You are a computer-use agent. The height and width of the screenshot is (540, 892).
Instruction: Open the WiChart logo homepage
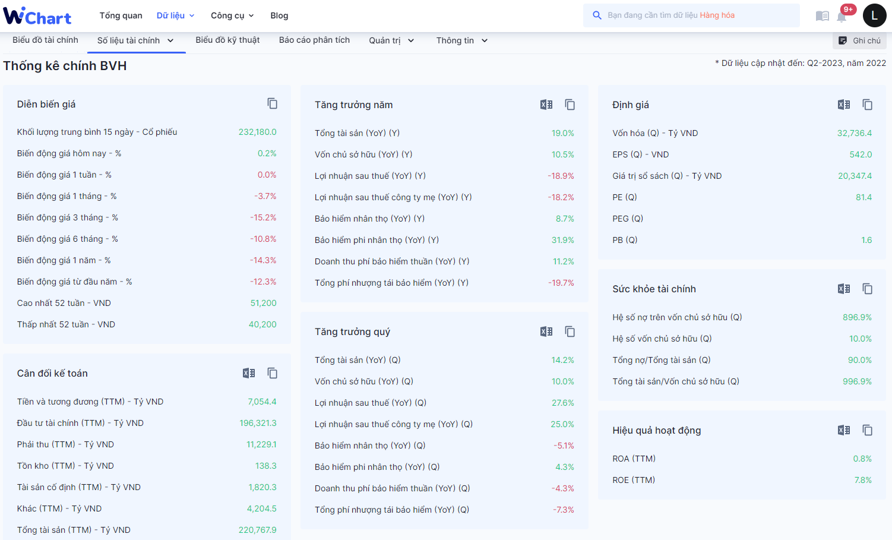[x=37, y=16]
